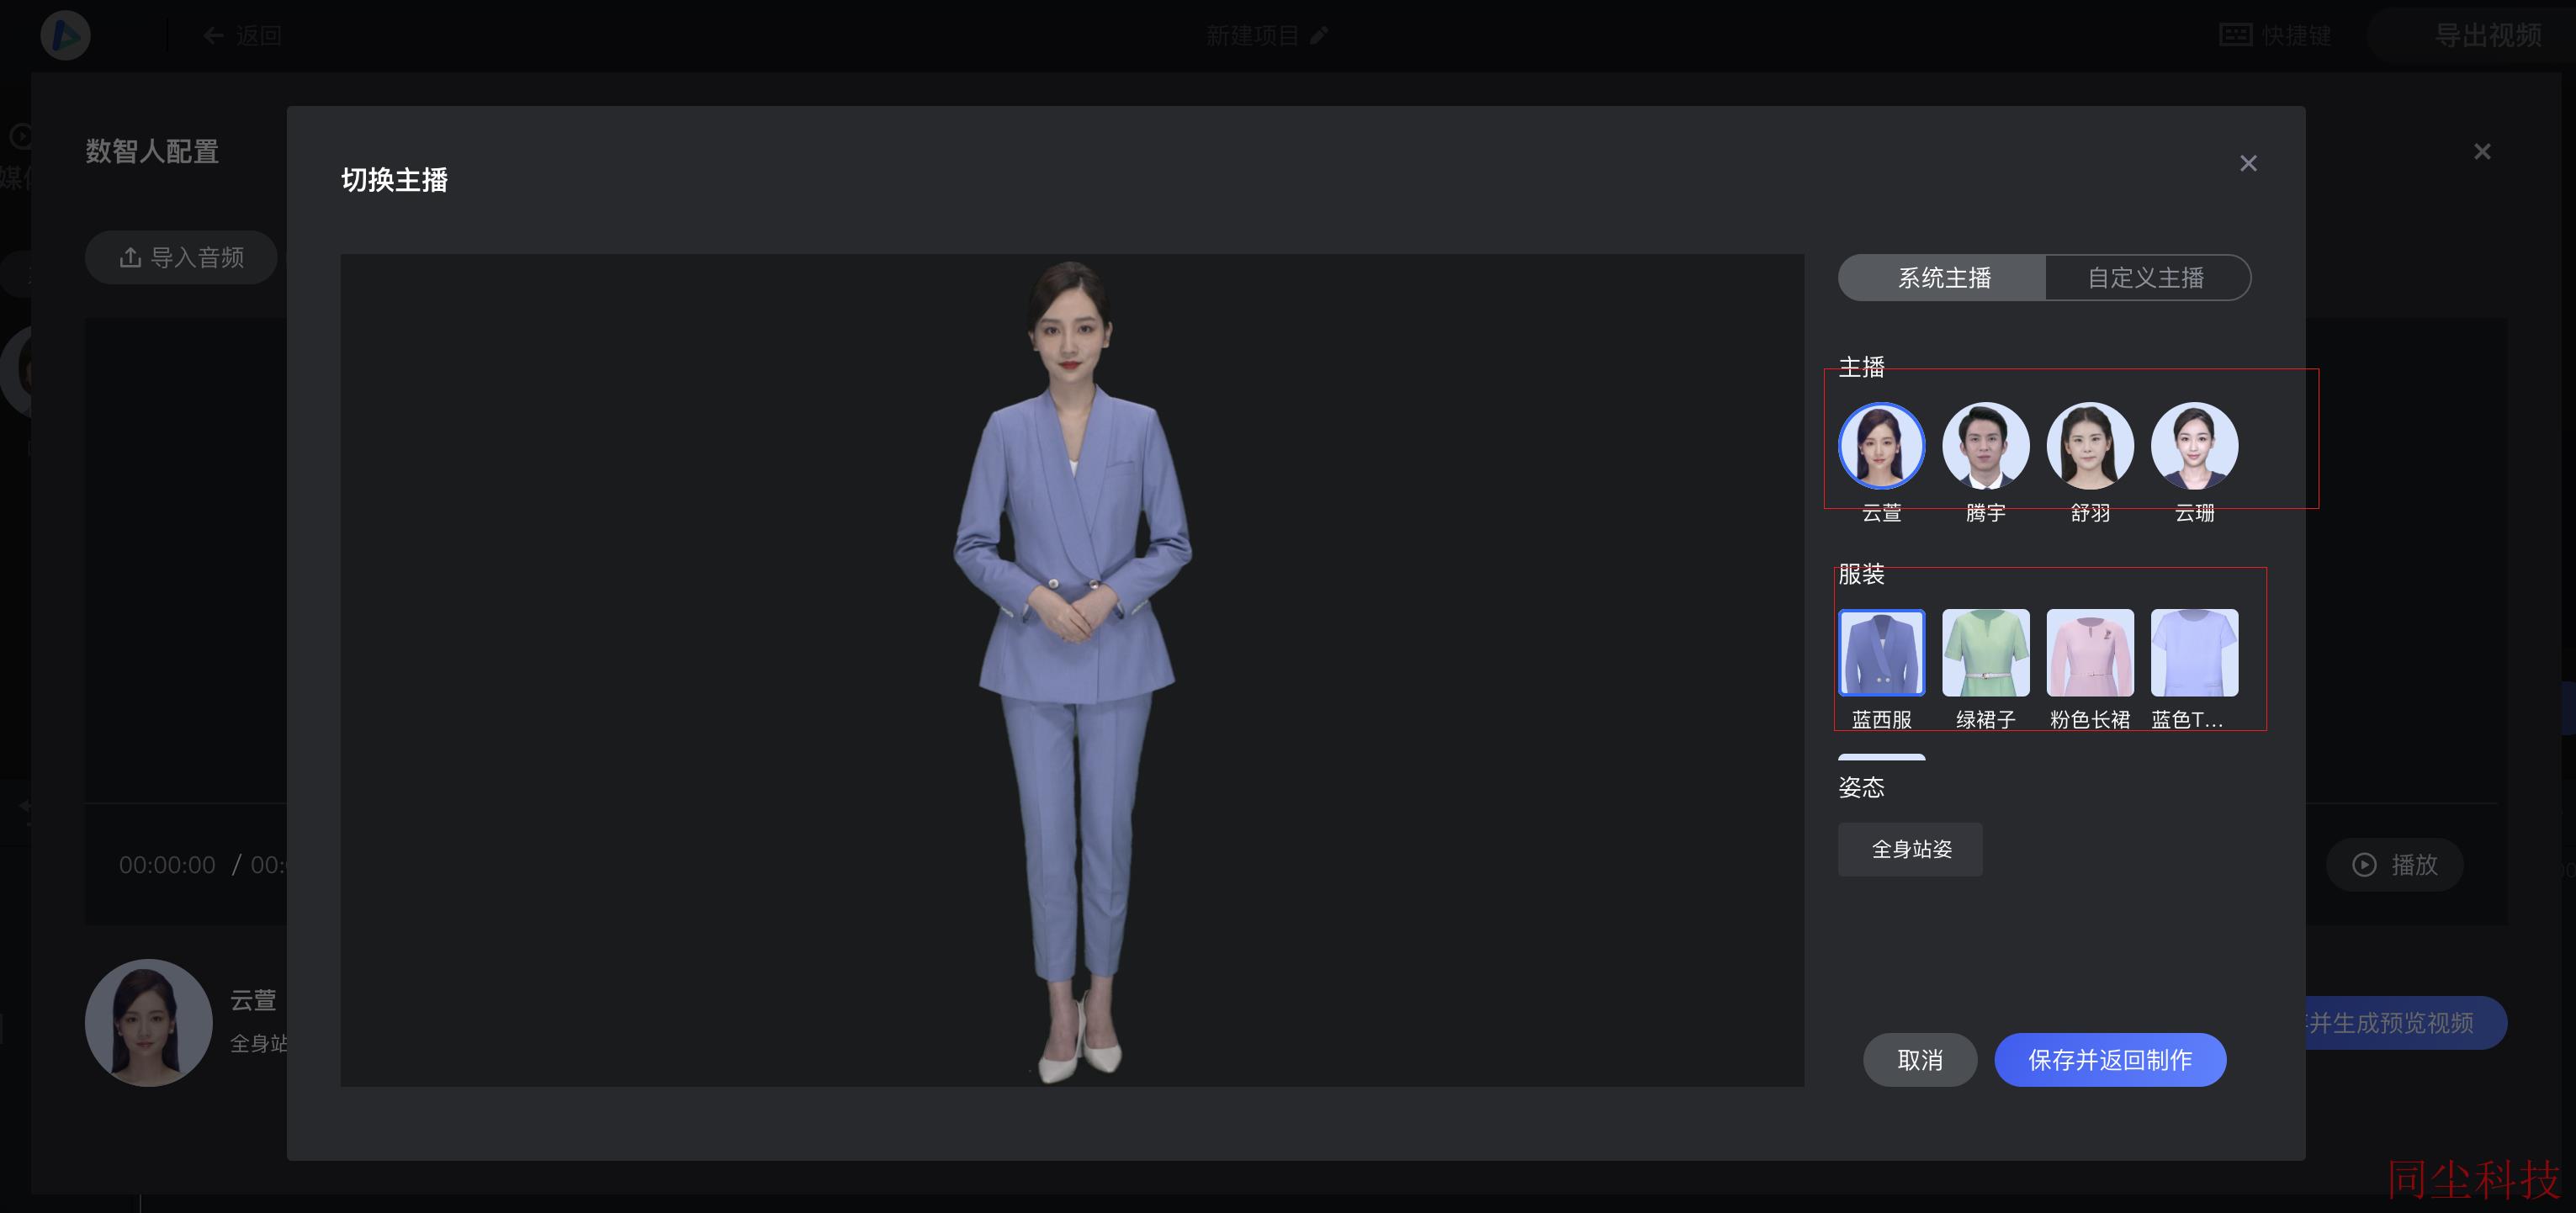Image resolution: width=2576 pixels, height=1213 pixels.
Task: Choose the 蓝西服 outfit
Action: pyautogui.click(x=1881, y=652)
